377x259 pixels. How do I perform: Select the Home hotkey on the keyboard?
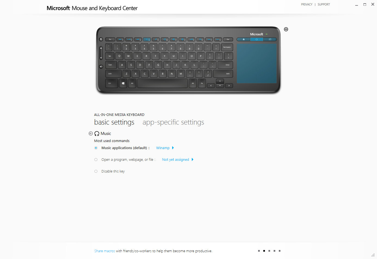tap(243, 39)
